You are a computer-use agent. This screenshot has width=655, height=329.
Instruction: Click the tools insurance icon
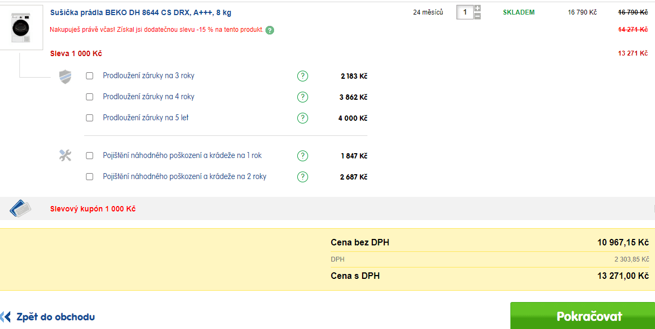[x=65, y=156]
